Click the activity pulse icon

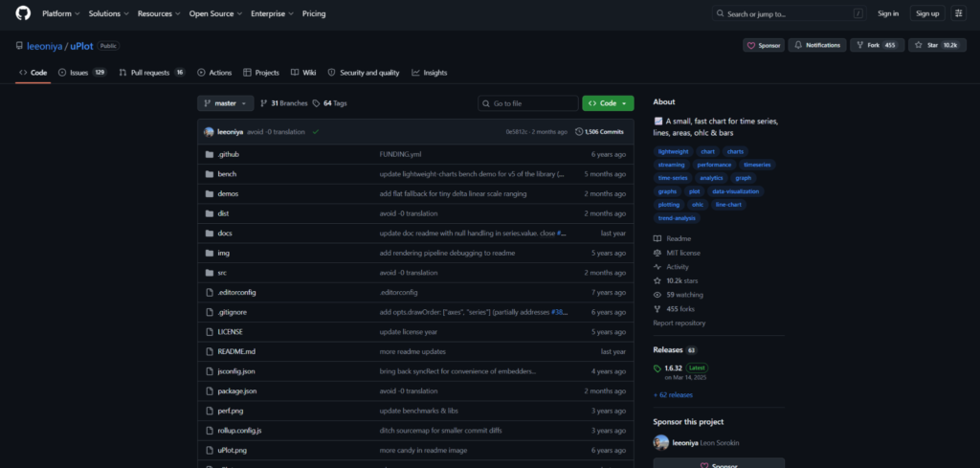coord(657,267)
